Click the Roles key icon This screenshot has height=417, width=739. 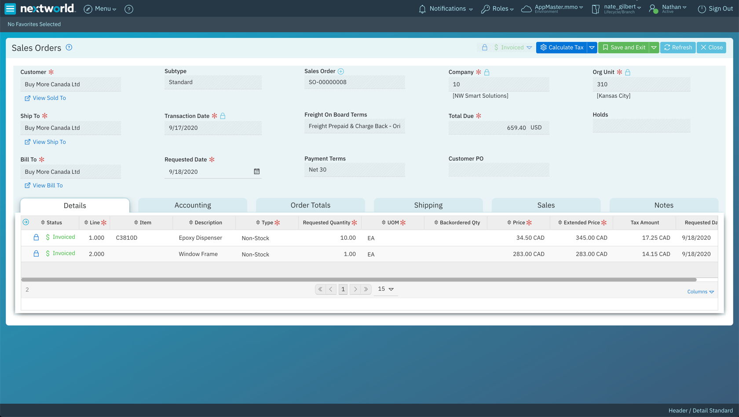(x=486, y=9)
